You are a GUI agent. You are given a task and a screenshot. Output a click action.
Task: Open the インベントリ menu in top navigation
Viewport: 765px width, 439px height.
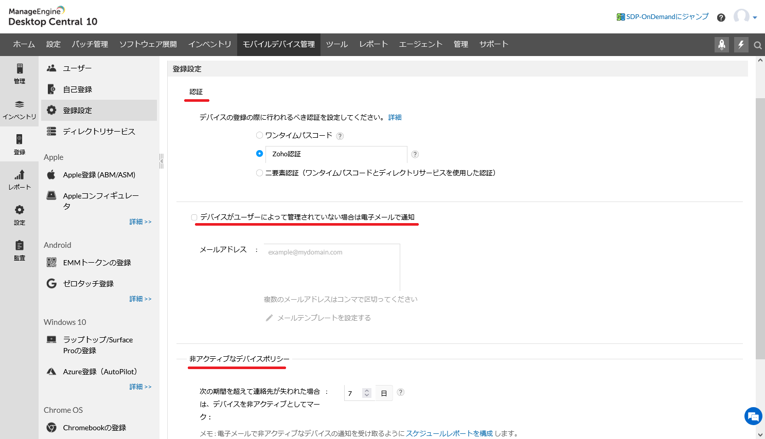click(x=210, y=44)
